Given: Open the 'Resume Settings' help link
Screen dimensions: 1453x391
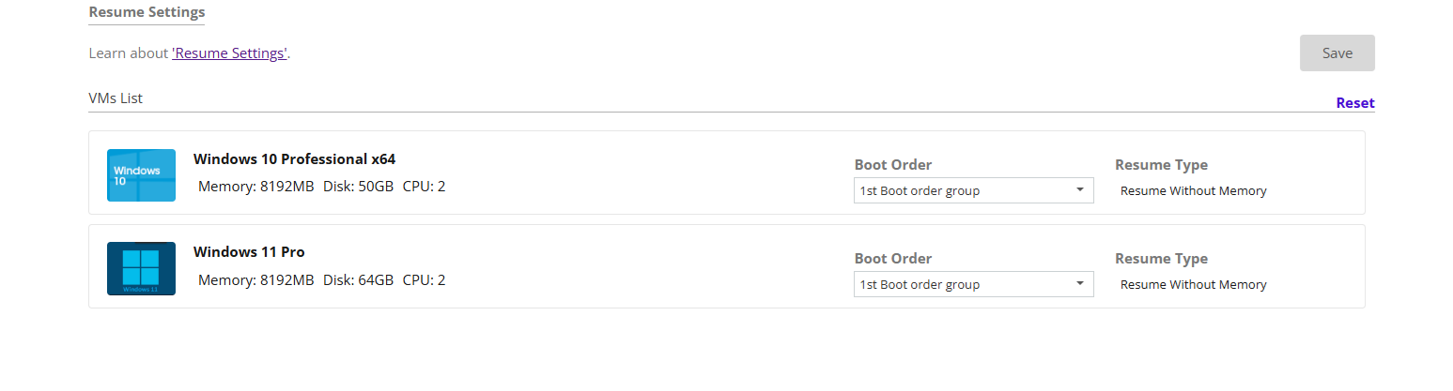Looking at the screenshot, I should click(229, 53).
